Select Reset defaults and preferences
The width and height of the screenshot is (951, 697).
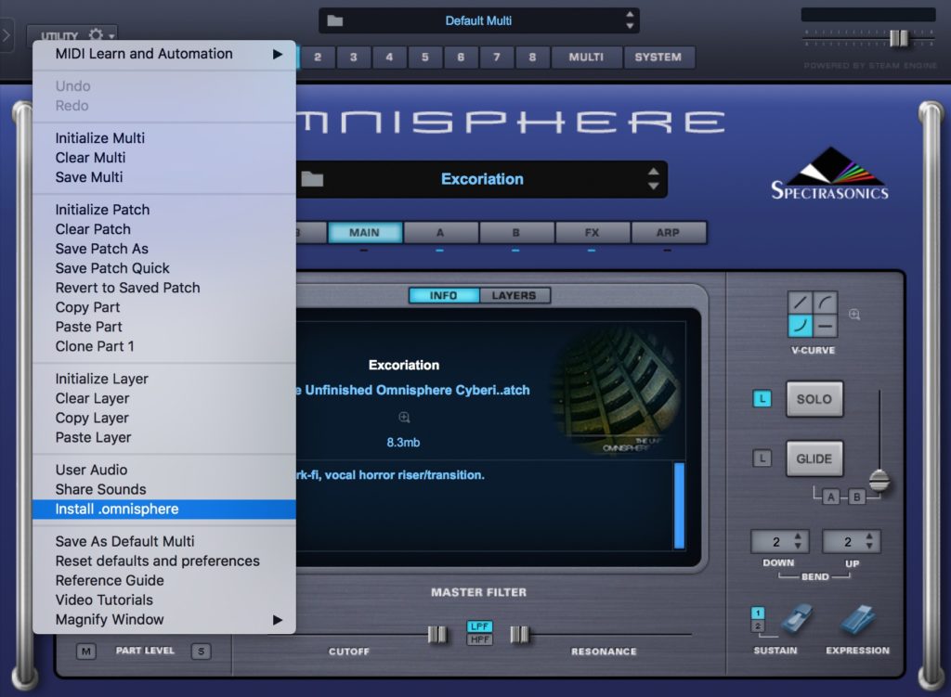163,561
